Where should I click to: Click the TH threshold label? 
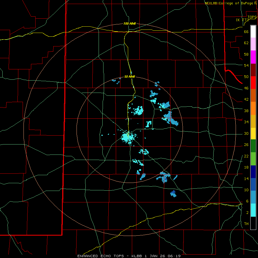(x=246, y=224)
